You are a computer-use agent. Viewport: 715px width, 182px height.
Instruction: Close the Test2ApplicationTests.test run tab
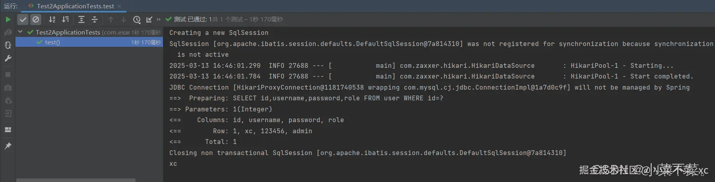119,6
